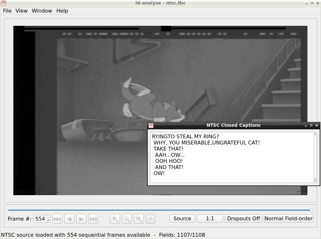Click the original size zoom icon
The width and height of the screenshot is (321, 239).
[x=139, y=219]
